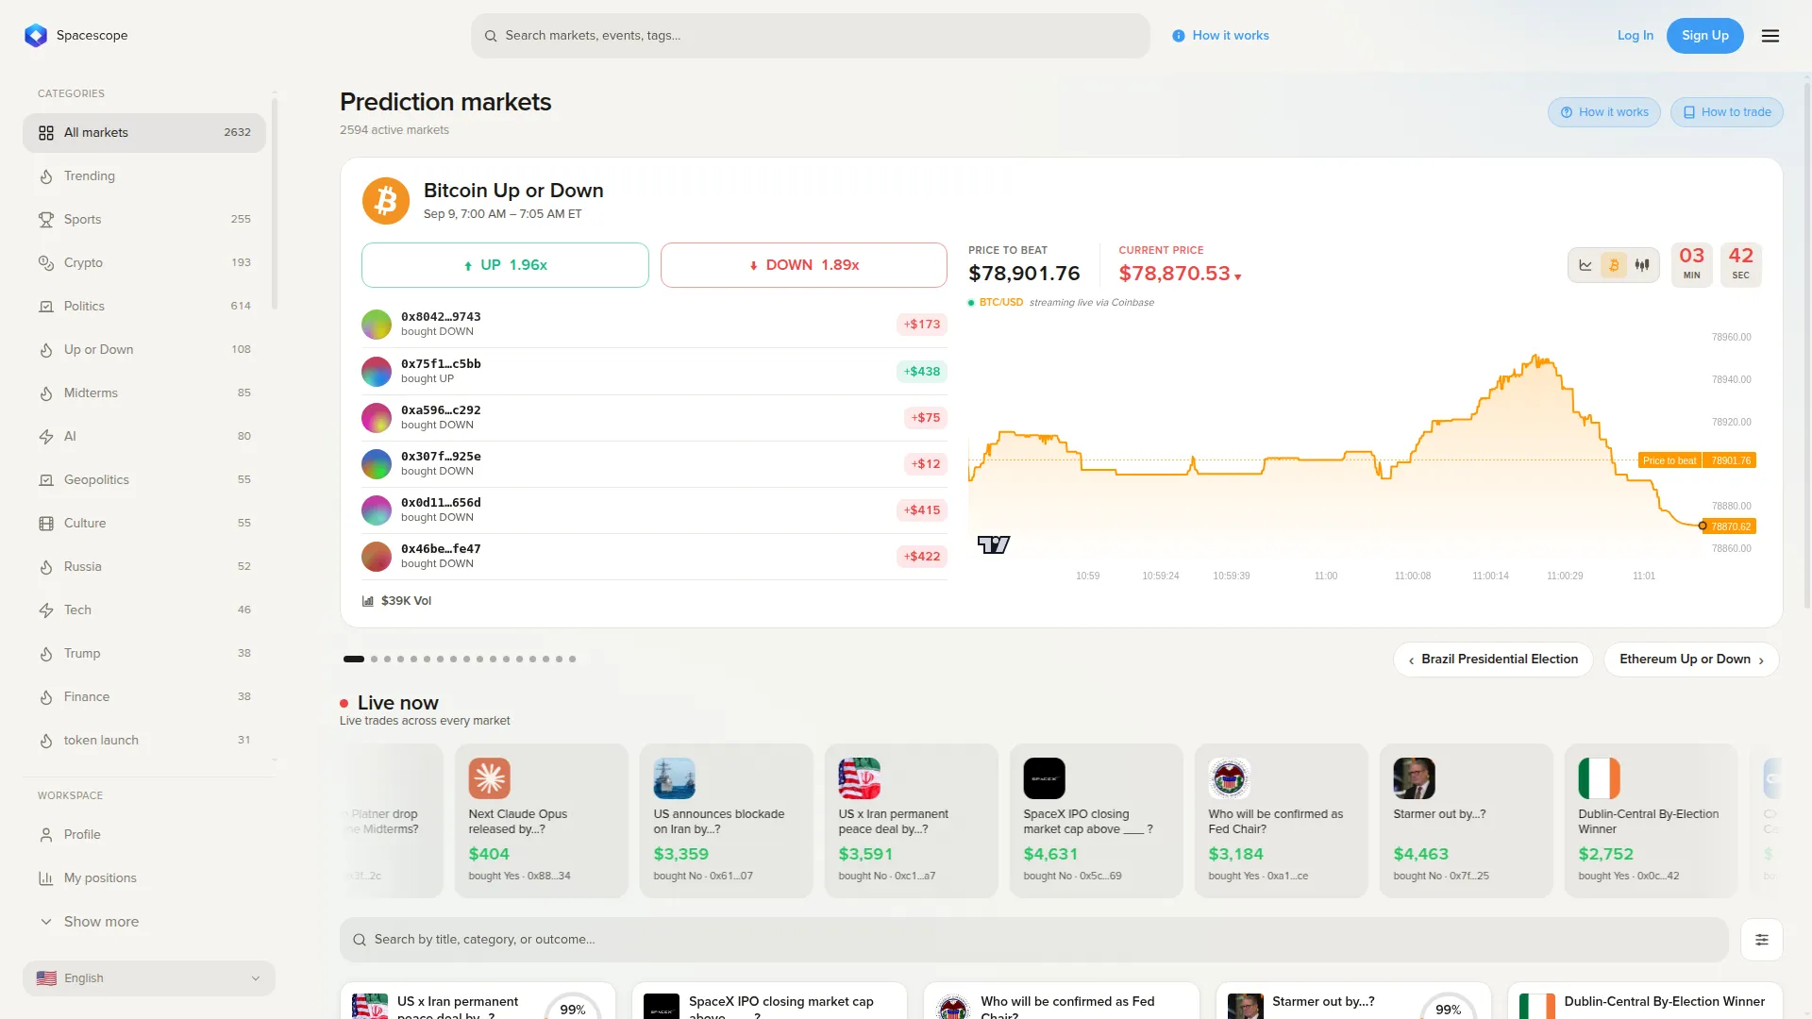Click the AI lightning bolt icon
The width and height of the screenshot is (1812, 1019).
46,437
